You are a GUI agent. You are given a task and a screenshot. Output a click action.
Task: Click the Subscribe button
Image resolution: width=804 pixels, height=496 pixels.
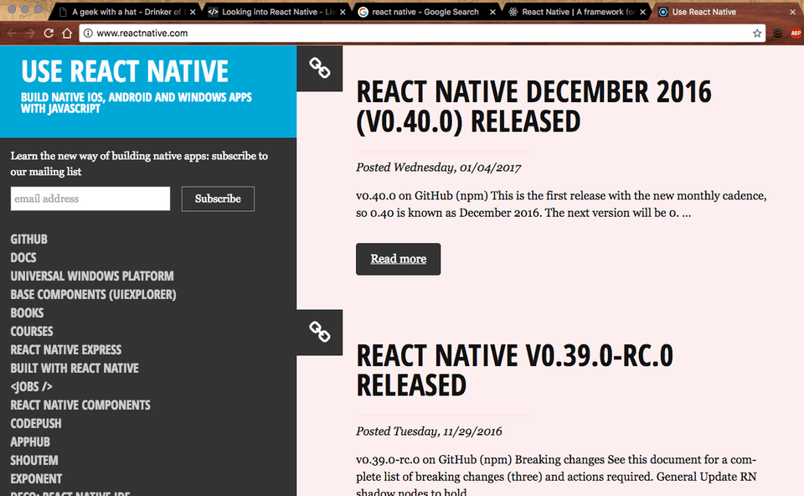click(218, 199)
